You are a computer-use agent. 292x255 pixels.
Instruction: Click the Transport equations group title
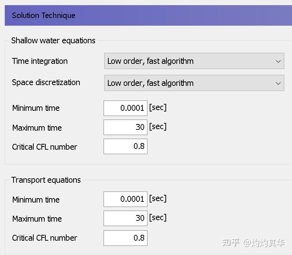click(46, 180)
